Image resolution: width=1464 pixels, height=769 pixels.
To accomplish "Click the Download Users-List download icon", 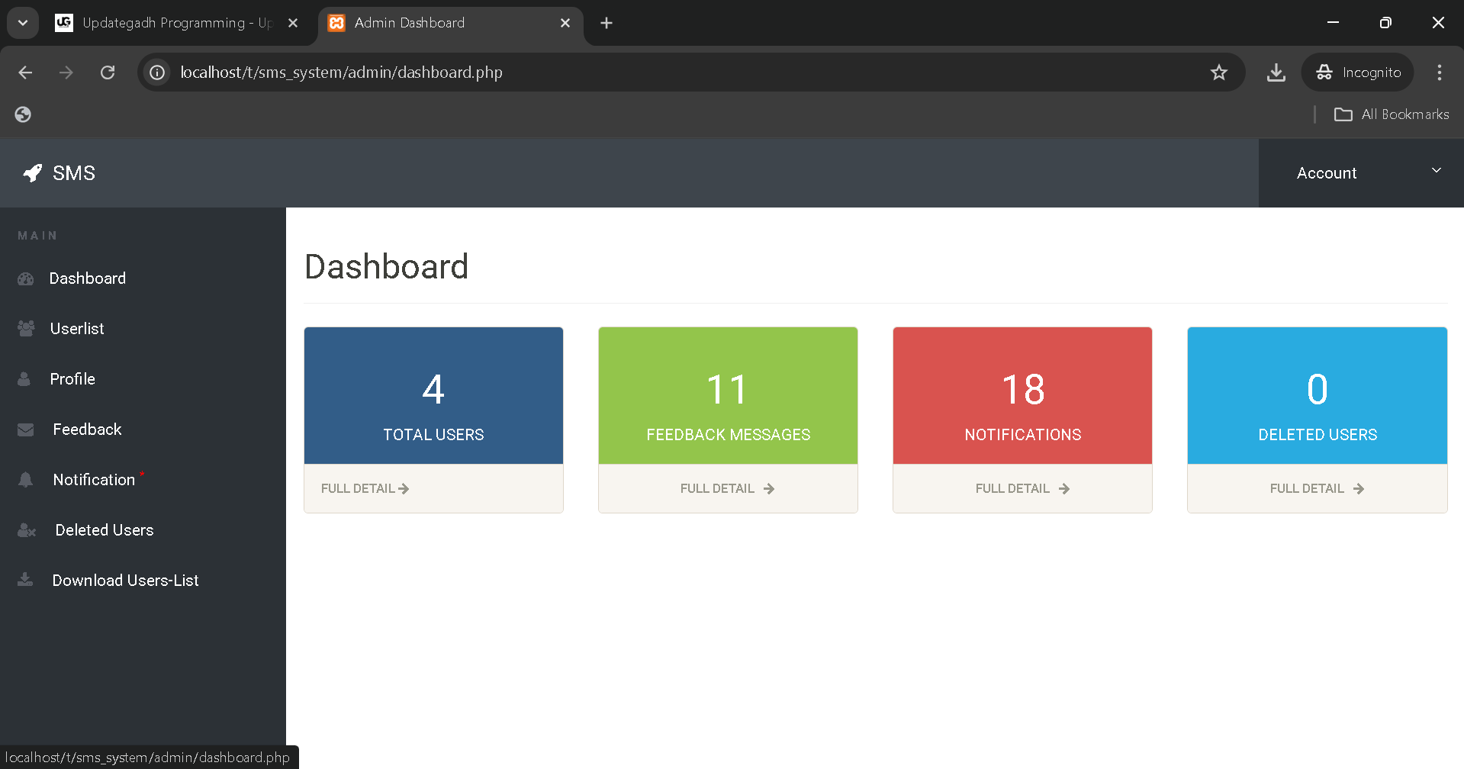I will [26, 580].
